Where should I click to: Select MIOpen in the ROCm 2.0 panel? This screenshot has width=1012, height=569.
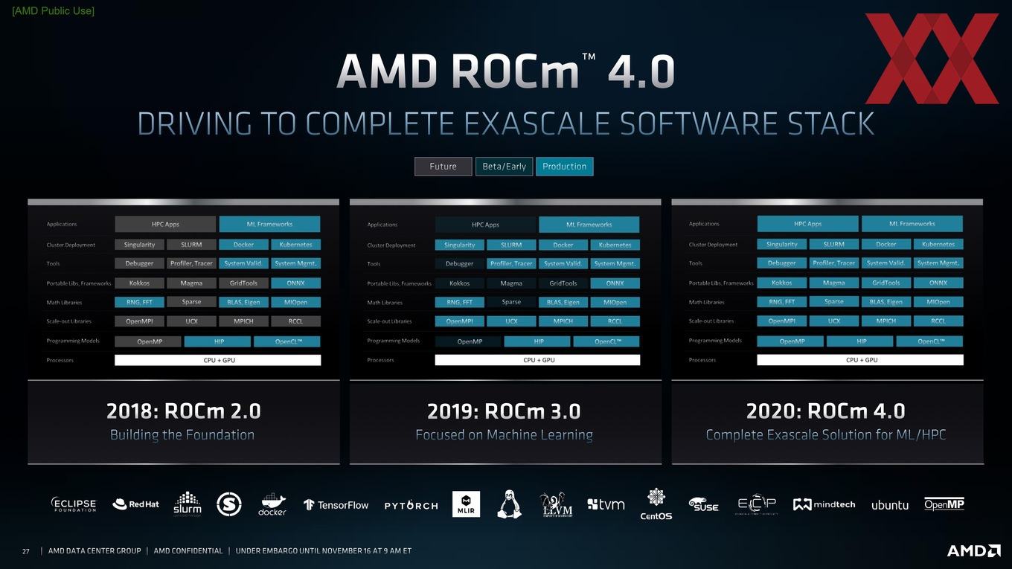coord(296,302)
